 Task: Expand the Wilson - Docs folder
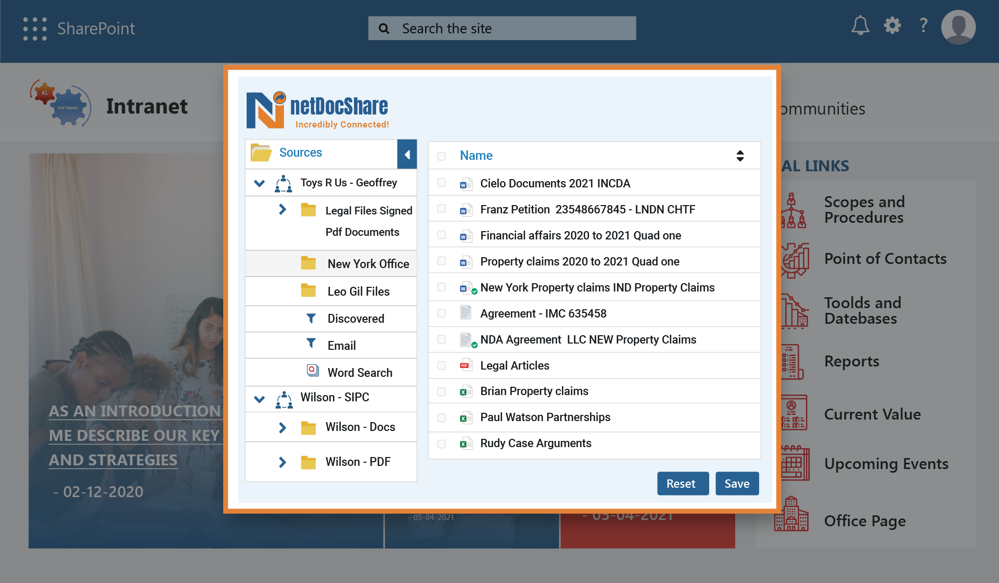(x=283, y=428)
